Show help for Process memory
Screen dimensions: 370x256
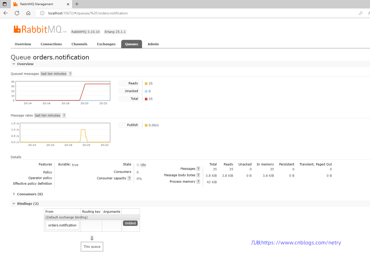point(198,181)
